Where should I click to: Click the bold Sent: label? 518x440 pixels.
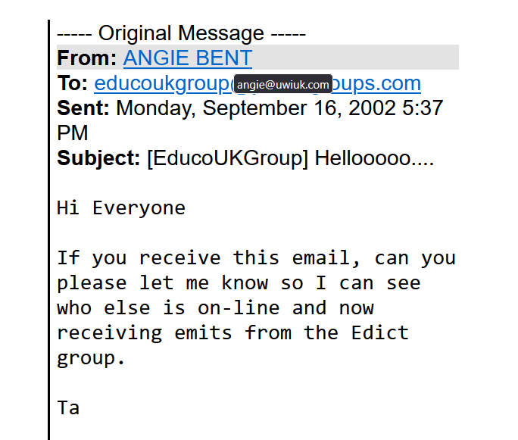[83, 108]
